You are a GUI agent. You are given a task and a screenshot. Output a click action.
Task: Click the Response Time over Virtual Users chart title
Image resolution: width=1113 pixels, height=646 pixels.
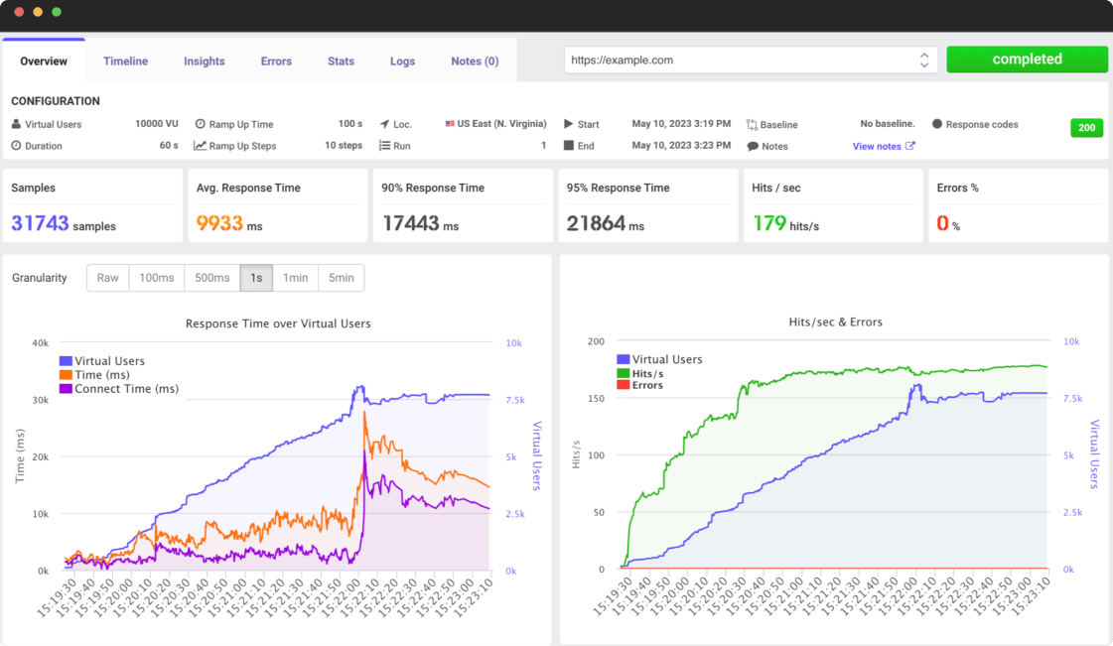pyautogui.click(x=278, y=323)
